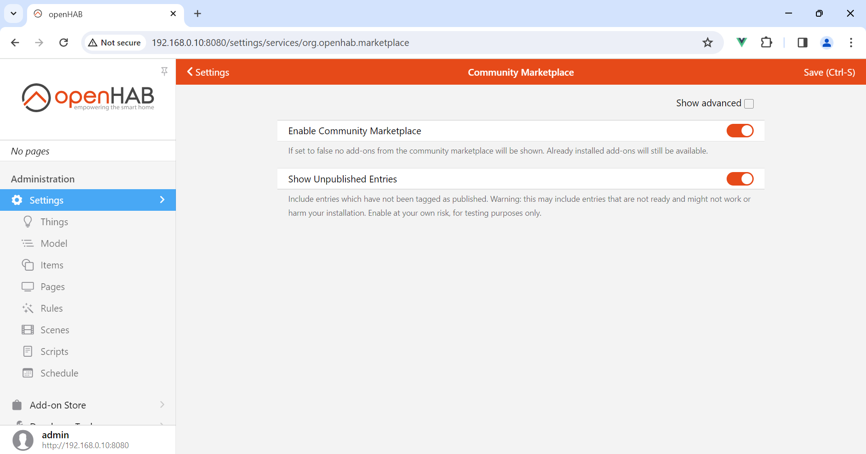This screenshot has width=866, height=454.
Task: Click the browser address bar URL
Action: click(x=280, y=42)
